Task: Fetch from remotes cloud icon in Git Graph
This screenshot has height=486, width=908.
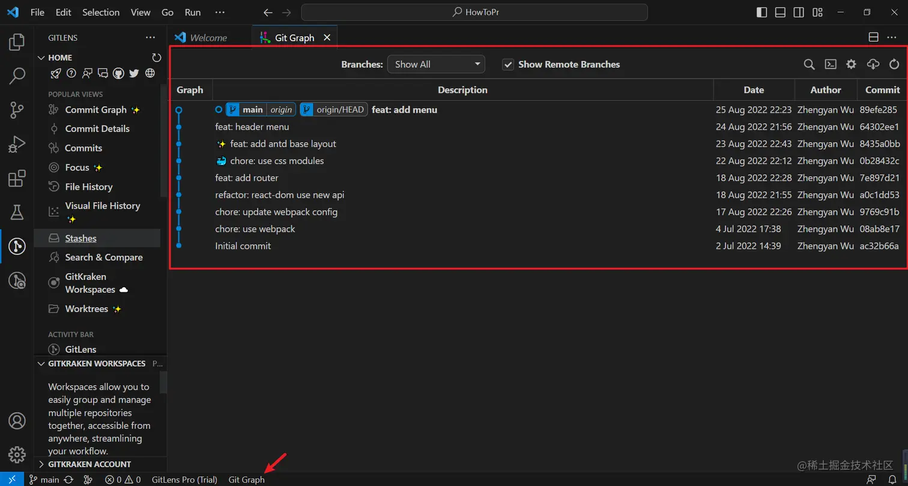Action: (873, 64)
